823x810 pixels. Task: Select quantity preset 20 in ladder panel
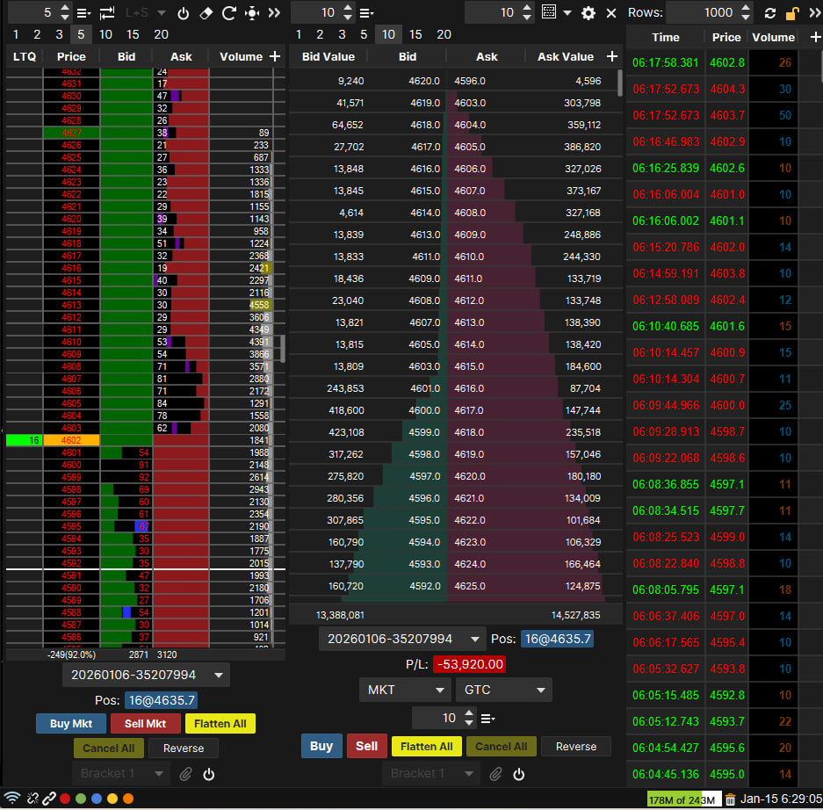coord(161,34)
